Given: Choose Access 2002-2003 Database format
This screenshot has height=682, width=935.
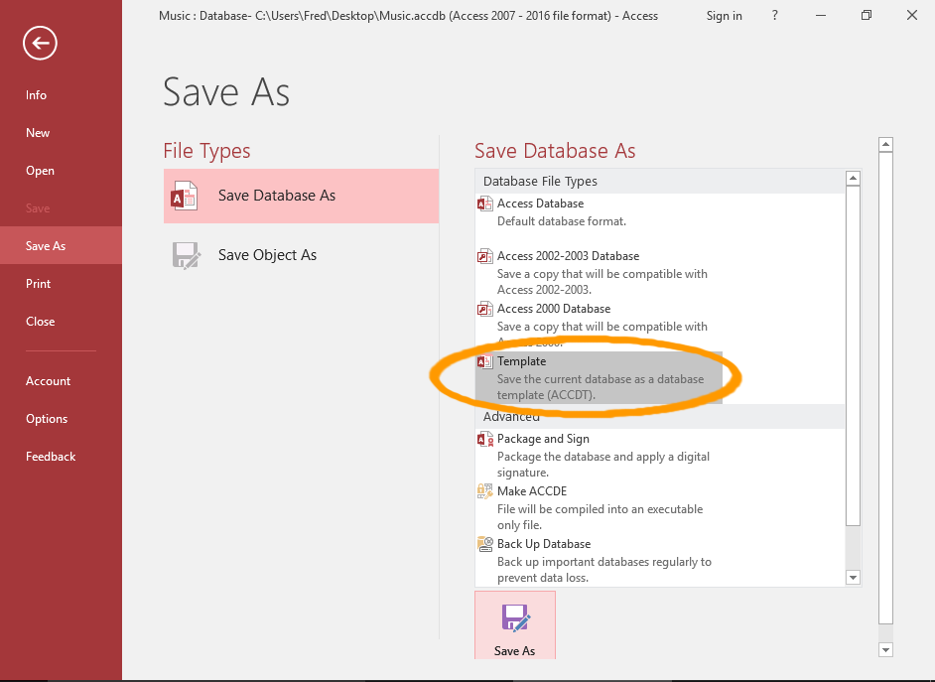Looking at the screenshot, I should [600, 272].
